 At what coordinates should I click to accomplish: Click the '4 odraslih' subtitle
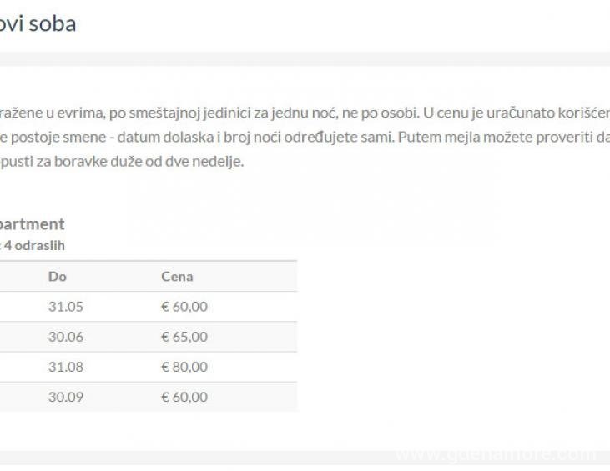tap(34, 245)
